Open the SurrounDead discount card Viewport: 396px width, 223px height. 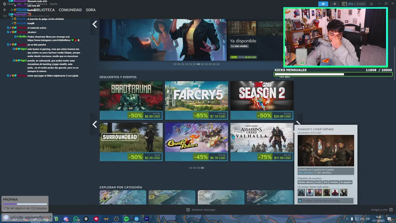(x=131, y=142)
